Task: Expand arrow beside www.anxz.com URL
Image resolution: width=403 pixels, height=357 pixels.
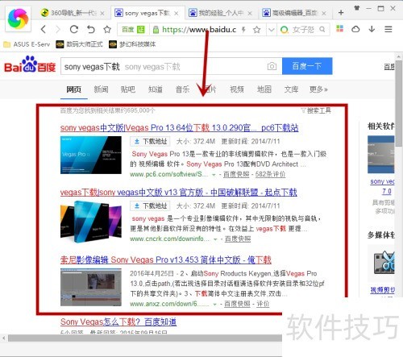Action: tap(214, 304)
